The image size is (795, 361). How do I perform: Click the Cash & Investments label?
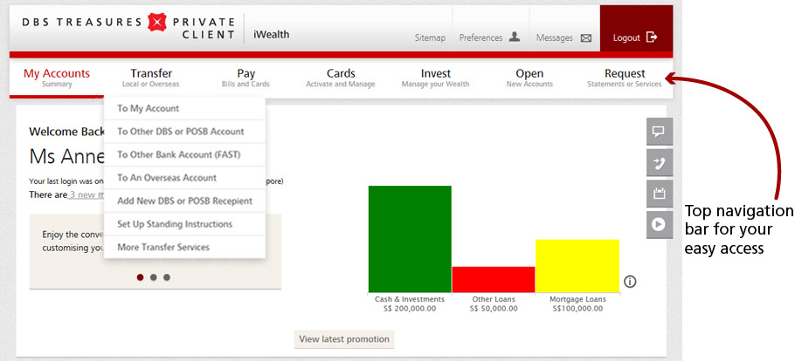(410, 299)
